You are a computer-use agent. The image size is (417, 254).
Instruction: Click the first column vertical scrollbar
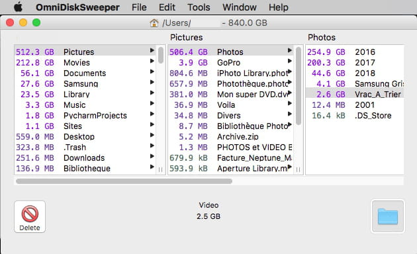(x=161, y=56)
